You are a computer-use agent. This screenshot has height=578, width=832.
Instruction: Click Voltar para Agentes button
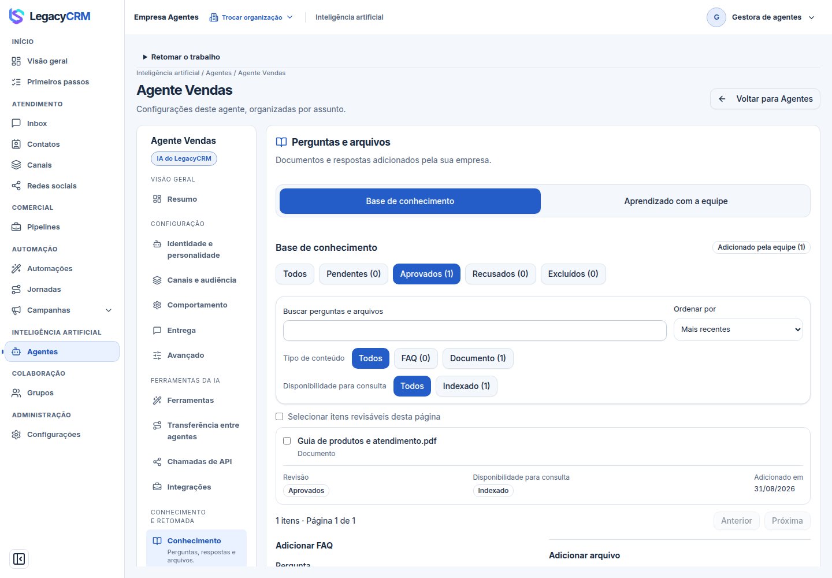pyautogui.click(x=765, y=99)
